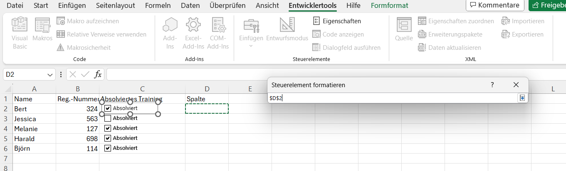Click the Add-Ins button
This screenshot has width=566, height=171.
click(170, 33)
